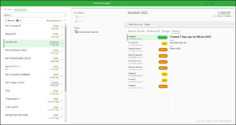
Task: Select the Created 4:02 AM history entry
Action: (147, 37)
